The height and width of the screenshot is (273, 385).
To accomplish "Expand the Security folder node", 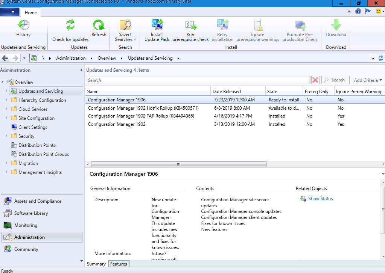I will point(6,136).
